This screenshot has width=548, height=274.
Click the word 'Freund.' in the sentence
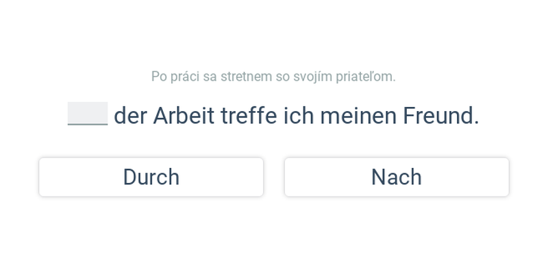440,116
